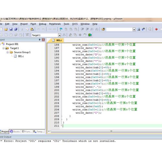Open the find text combo dropdown
Image resolution: width=162 pixels, height=162 pixels.
pyautogui.click(x=134, y=29)
